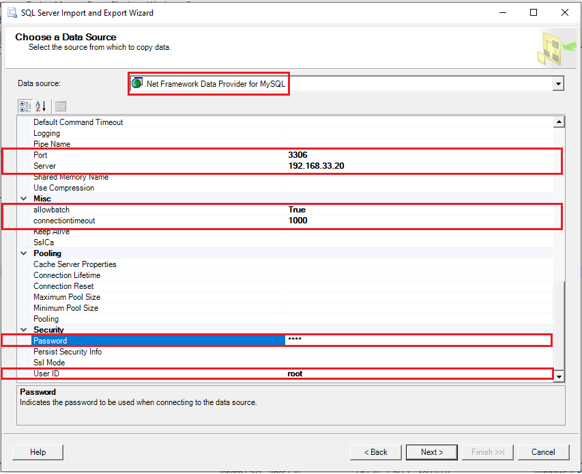Select the Server property label
582x474 pixels.
[44, 166]
